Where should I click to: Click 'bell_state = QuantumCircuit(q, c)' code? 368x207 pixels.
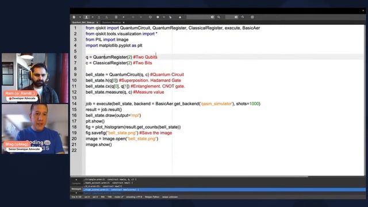(117, 75)
